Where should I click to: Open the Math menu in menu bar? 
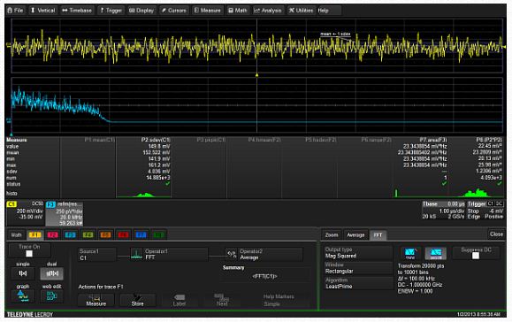237,11
